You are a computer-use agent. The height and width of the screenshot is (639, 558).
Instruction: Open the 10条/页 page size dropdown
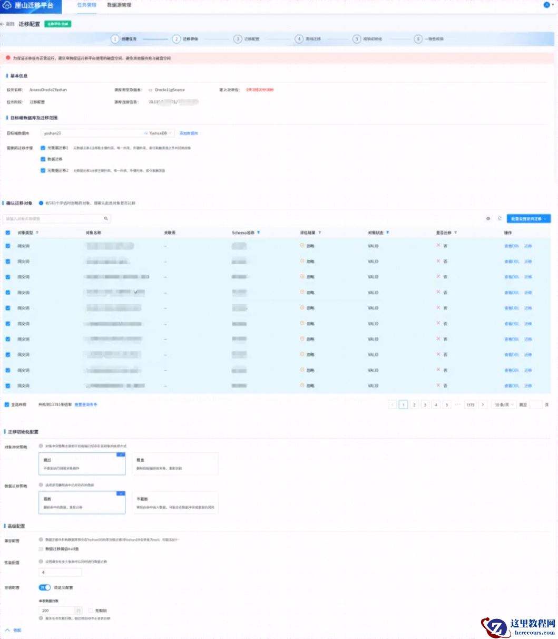[x=504, y=404]
